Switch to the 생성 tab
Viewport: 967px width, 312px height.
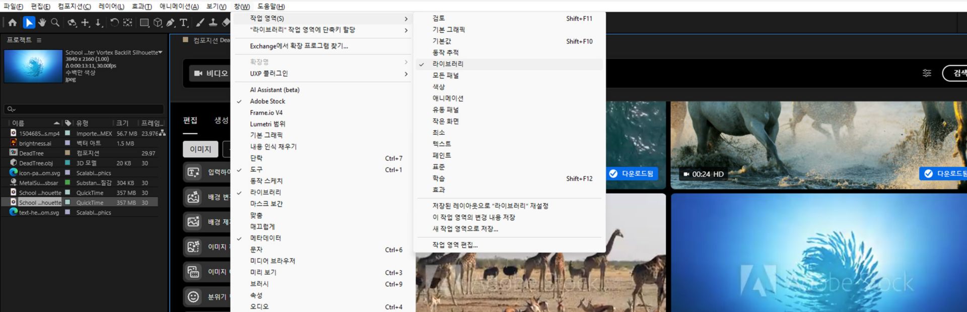pos(221,121)
